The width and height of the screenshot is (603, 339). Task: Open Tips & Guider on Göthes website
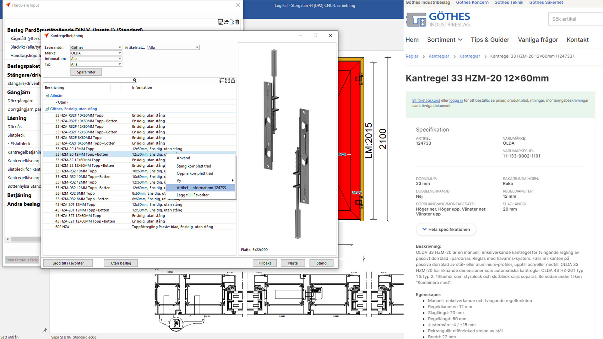click(490, 40)
